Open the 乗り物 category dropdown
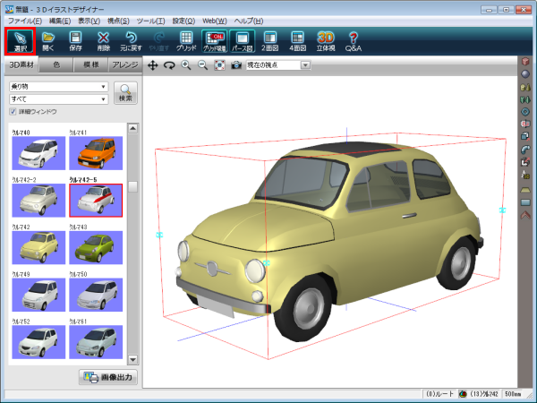This screenshot has width=537, height=403. coord(58,87)
